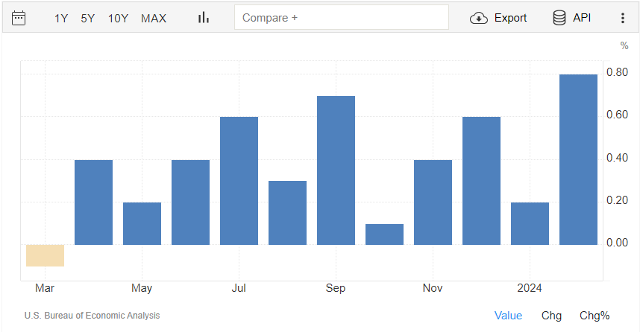Click the 0.40 bar after Mar
Image resolution: width=640 pixels, height=332 pixels.
(93, 202)
